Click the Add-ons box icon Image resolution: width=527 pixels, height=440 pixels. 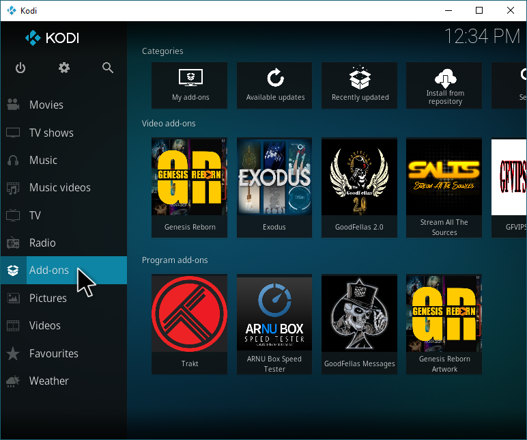tap(13, 270)
